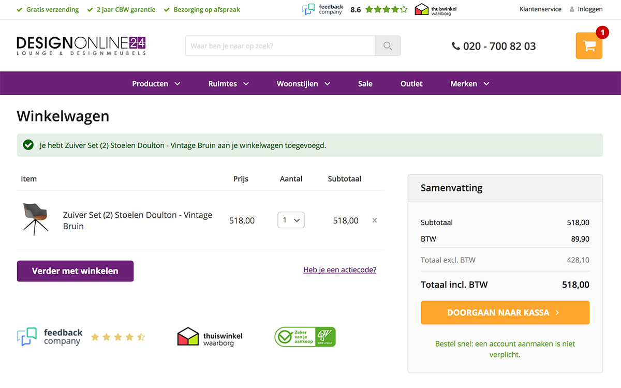Click the Totaal incl. BTW label
Viewport: 621px width, 388px height.
tap(454, 285)
